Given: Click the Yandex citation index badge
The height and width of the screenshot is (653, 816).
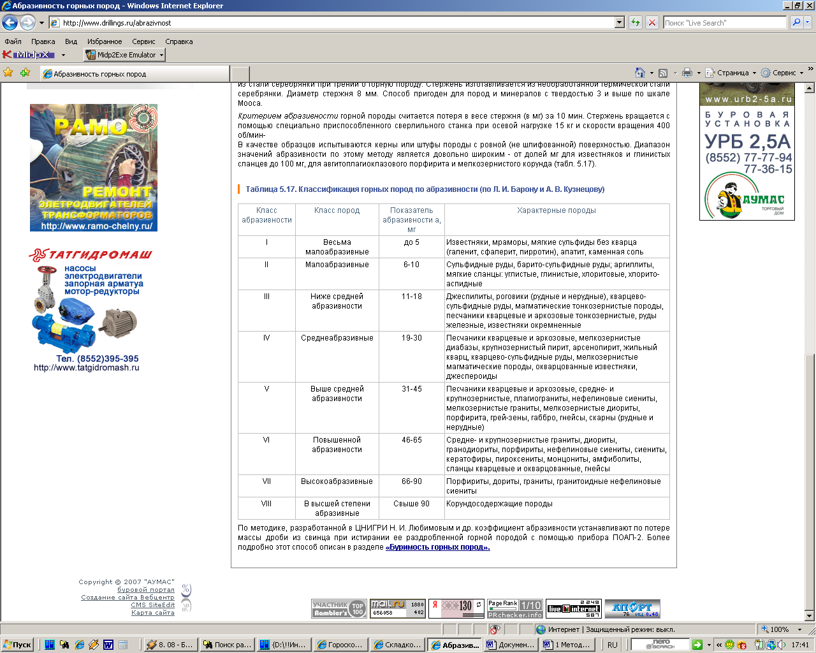Looking at the screenshot, I should (456, 609).
